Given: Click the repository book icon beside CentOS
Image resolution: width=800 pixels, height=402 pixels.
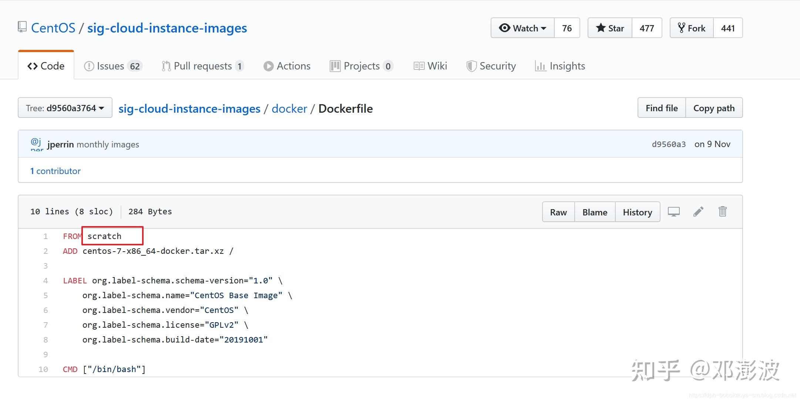Looking at the screenshot, I should point(22,27).
